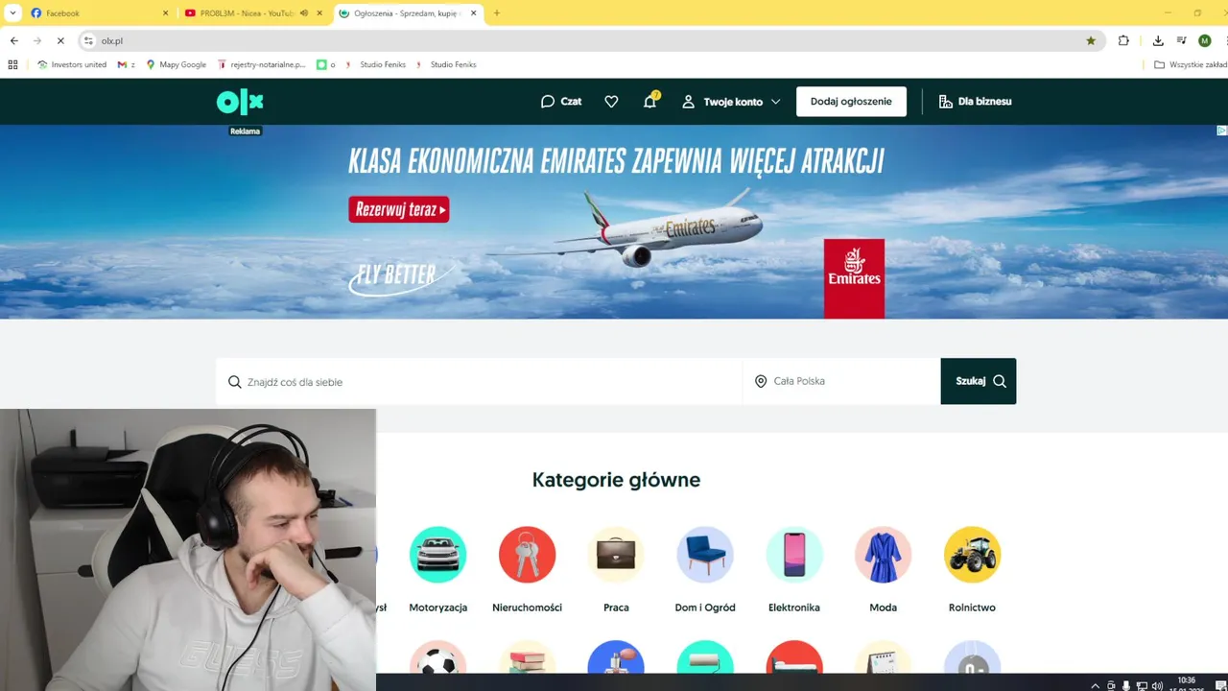Open rejestry-notarialne bookmark

261,64
